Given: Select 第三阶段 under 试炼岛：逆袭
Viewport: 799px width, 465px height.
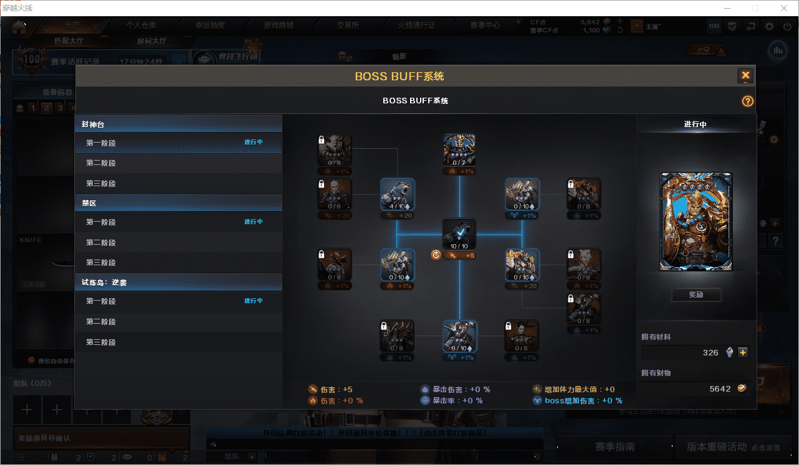Looking at the screenshot, I should (178, 342).
